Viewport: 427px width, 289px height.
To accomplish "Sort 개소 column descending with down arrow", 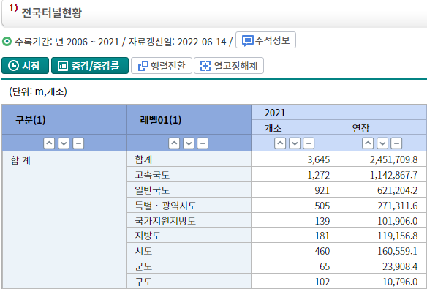I will [x=295, y=143].
